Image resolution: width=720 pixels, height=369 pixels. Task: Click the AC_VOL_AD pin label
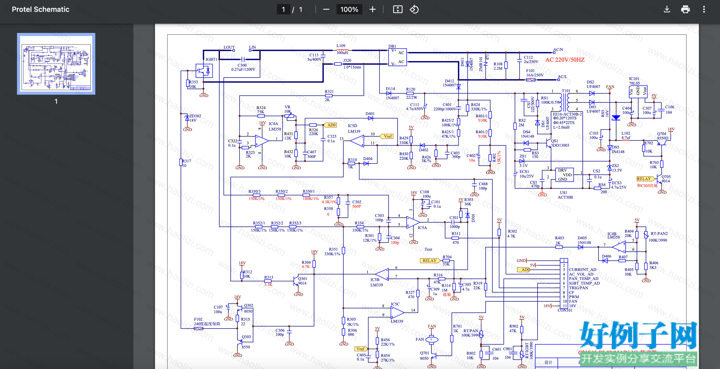point(581,274)
